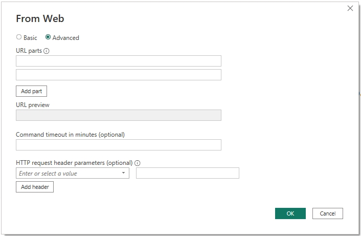Click the 'From Web' dialog title

(x=40, y=19)
